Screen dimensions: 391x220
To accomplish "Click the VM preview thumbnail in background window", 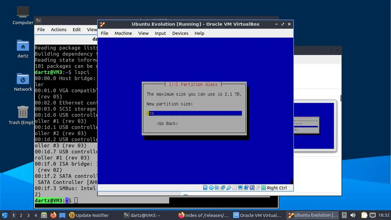I will (x=314, y=126).
